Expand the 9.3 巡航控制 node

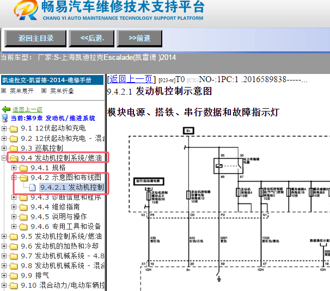(4, 148)
